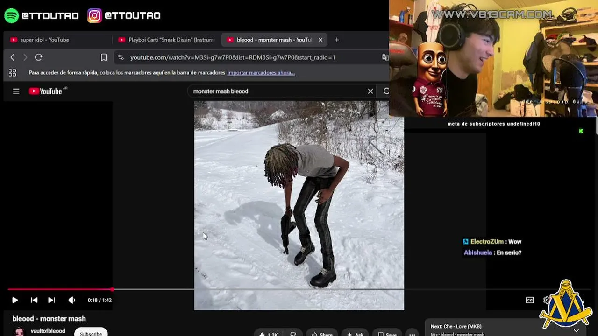Click the 'Importar marcadores ahora...' link
The image size is (598, 336).
(261, 73)
